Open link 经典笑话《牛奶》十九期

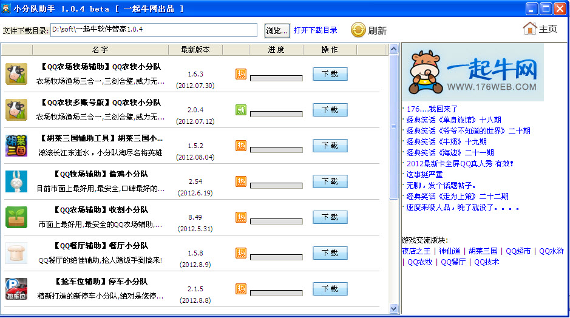click(446, 142)
